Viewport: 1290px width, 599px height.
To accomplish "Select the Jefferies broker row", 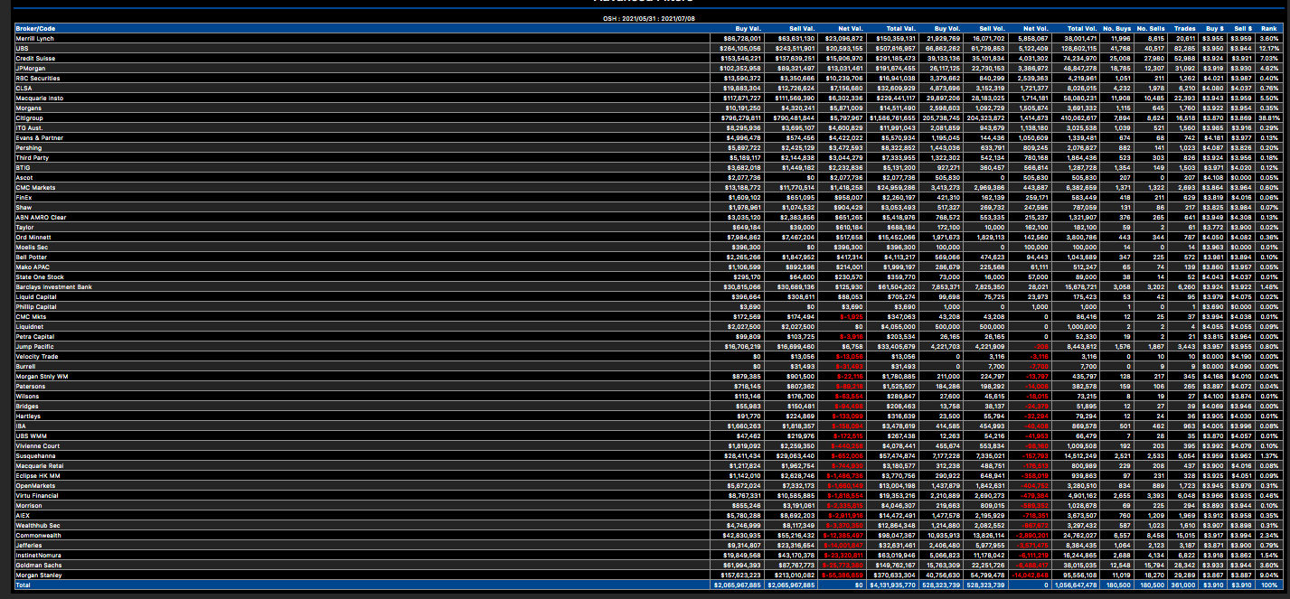I will pos(648,546).
